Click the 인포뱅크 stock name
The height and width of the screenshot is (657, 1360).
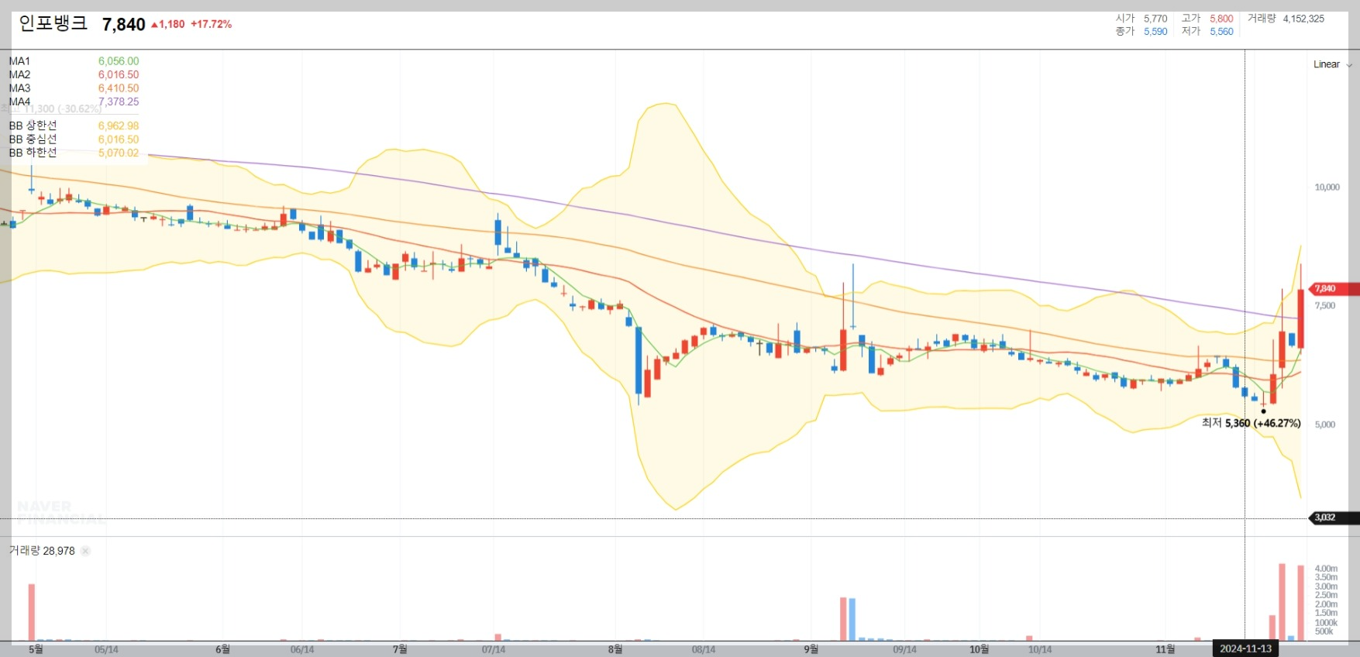point(53,23)
